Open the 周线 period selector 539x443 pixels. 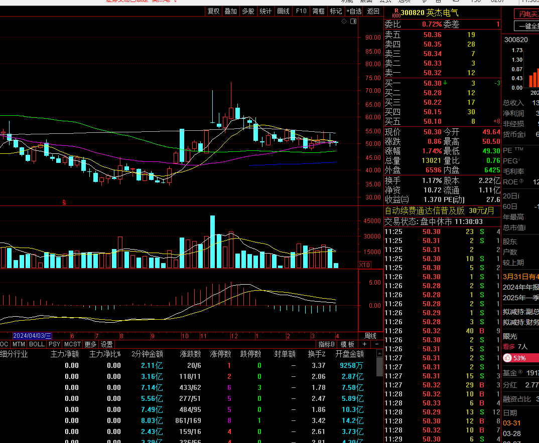point(370,336)
